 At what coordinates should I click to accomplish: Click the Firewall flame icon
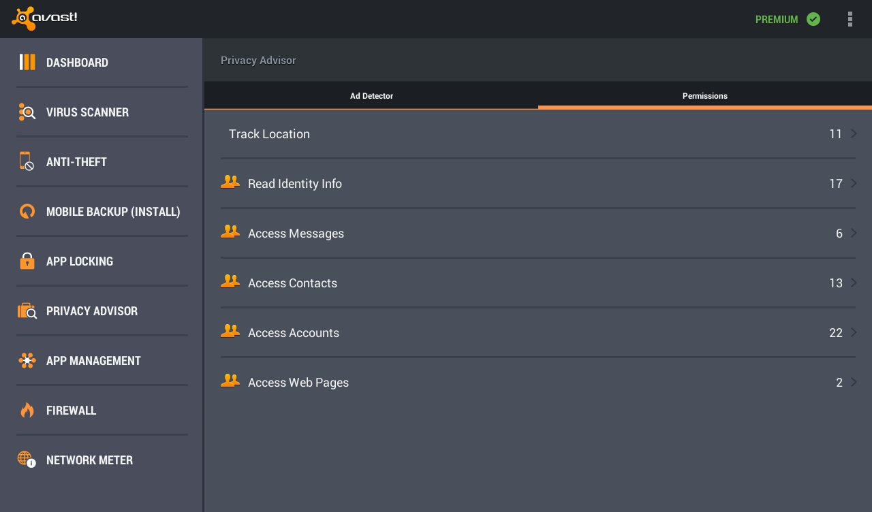click(x=27, y=410)
